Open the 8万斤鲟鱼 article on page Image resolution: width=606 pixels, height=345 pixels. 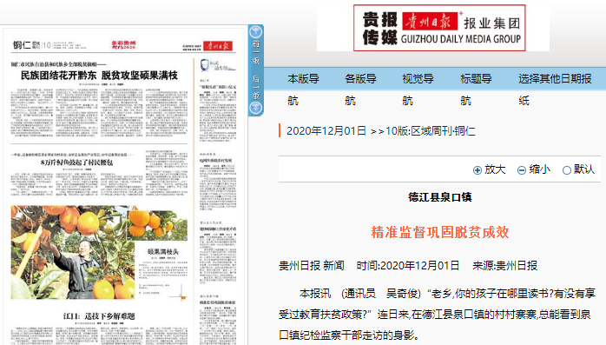click(77, 163)
